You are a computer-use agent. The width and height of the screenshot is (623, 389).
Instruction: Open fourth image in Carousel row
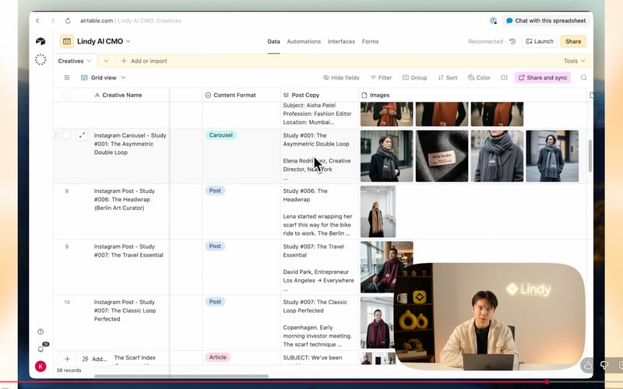(552, 156)
